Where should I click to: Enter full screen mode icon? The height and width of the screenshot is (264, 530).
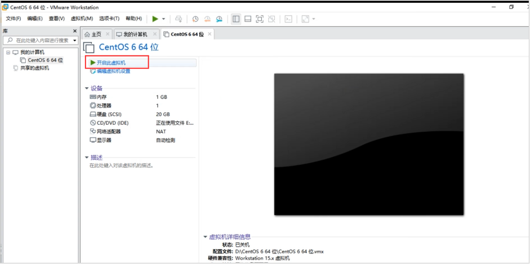[260, 19]
